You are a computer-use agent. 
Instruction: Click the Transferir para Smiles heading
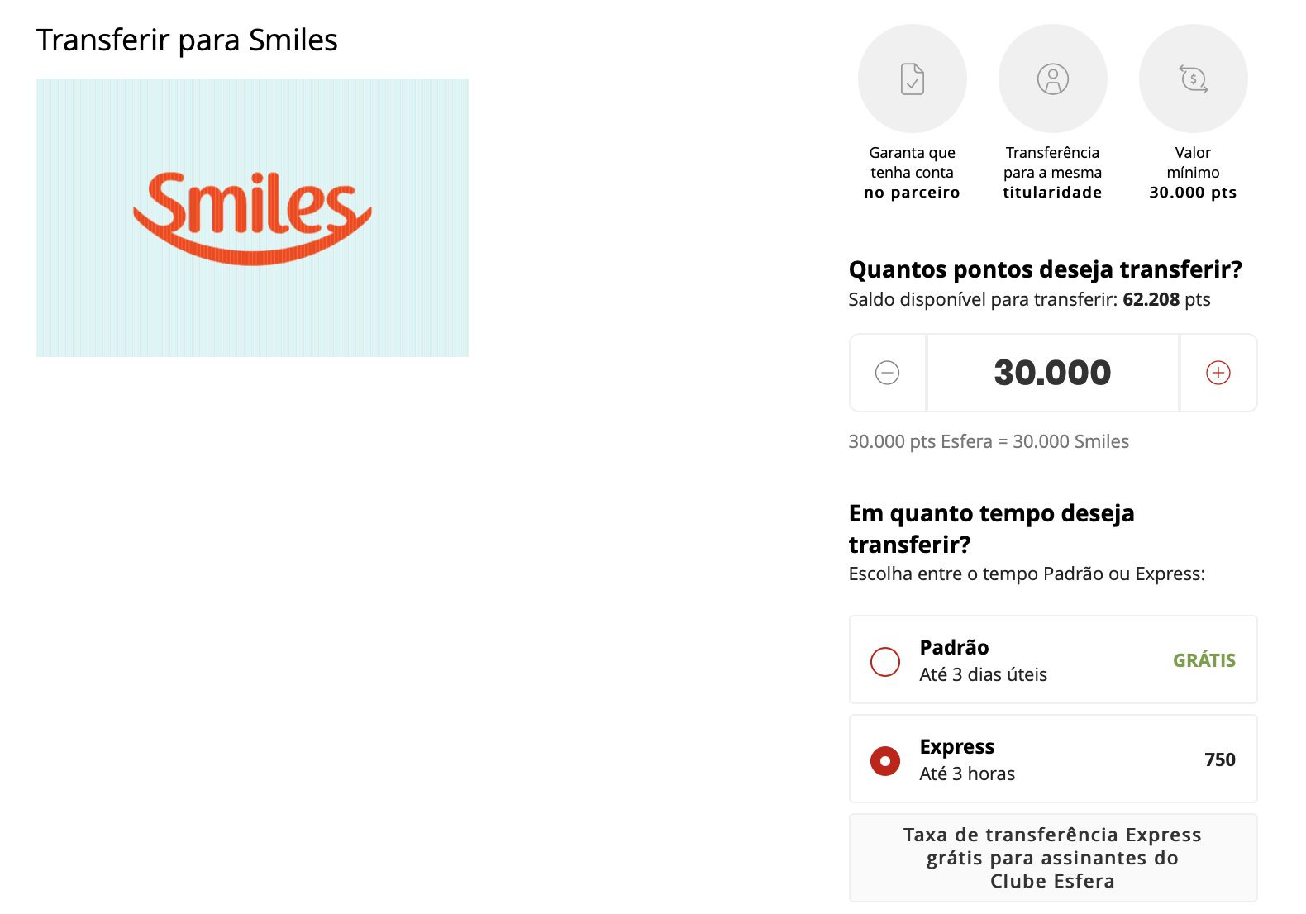coord(187,40)
